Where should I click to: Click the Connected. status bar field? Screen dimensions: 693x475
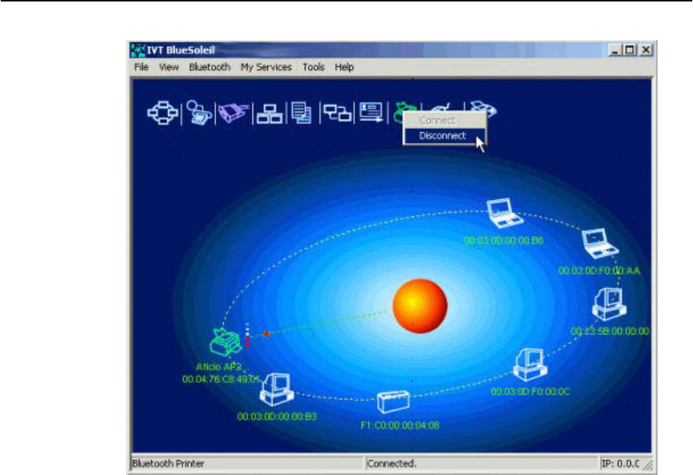480,463
